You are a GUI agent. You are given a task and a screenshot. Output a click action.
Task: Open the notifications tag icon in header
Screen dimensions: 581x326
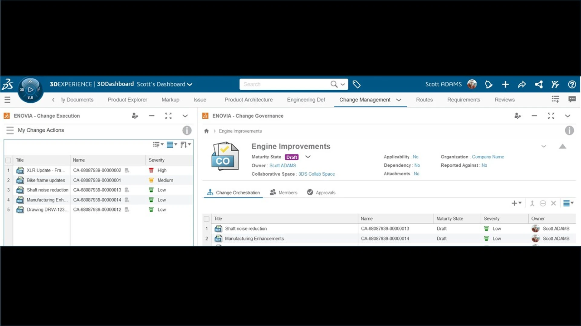(488, 84)
